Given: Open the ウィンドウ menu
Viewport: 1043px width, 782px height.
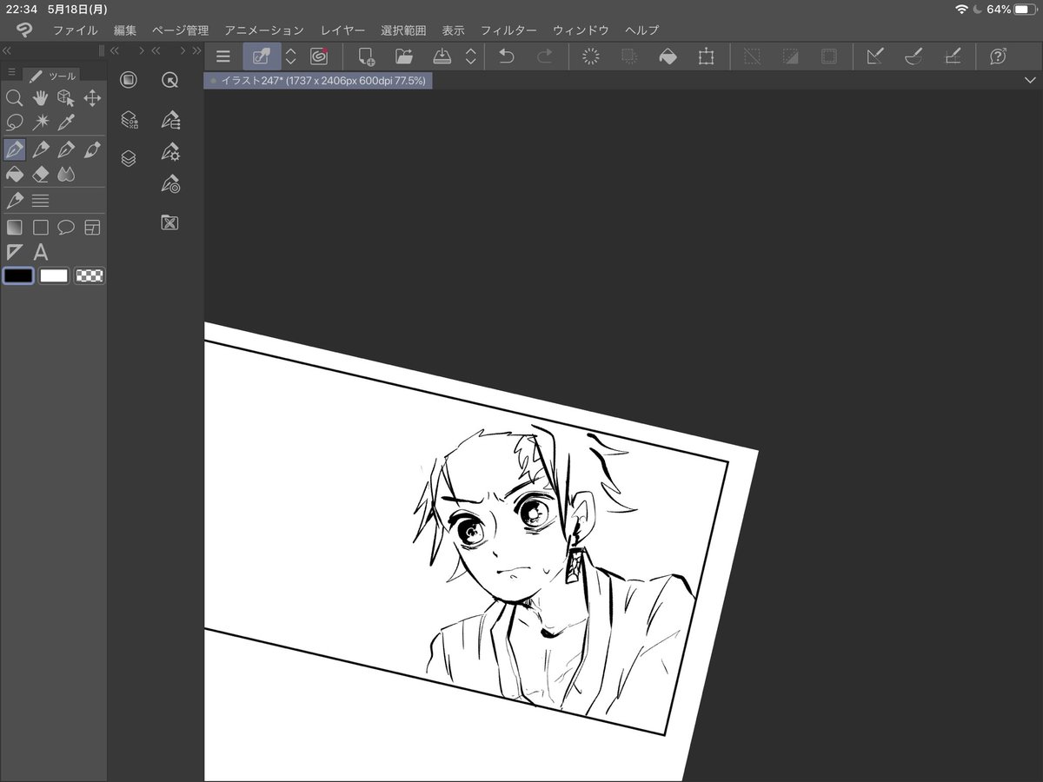Looking at the screenshot, I should 581,30.
